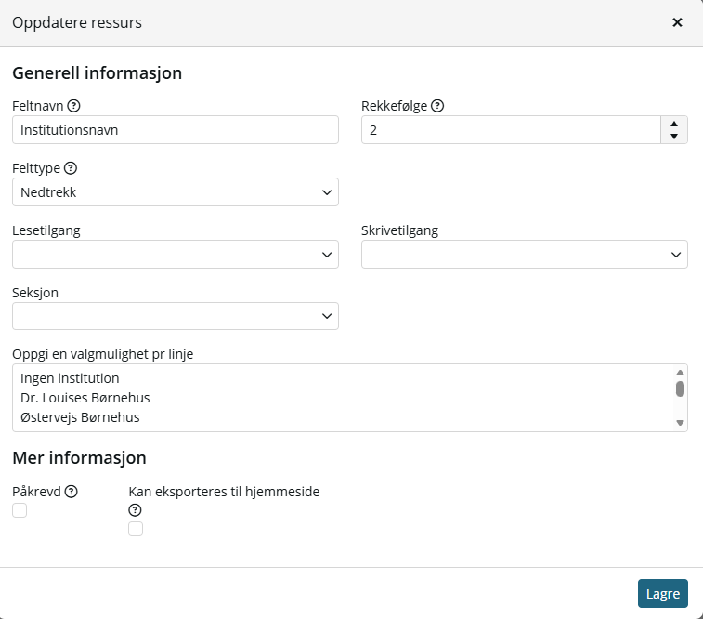Click the scroll-up arrow of options list
This screenshot has height=619, width=703.
680,373
